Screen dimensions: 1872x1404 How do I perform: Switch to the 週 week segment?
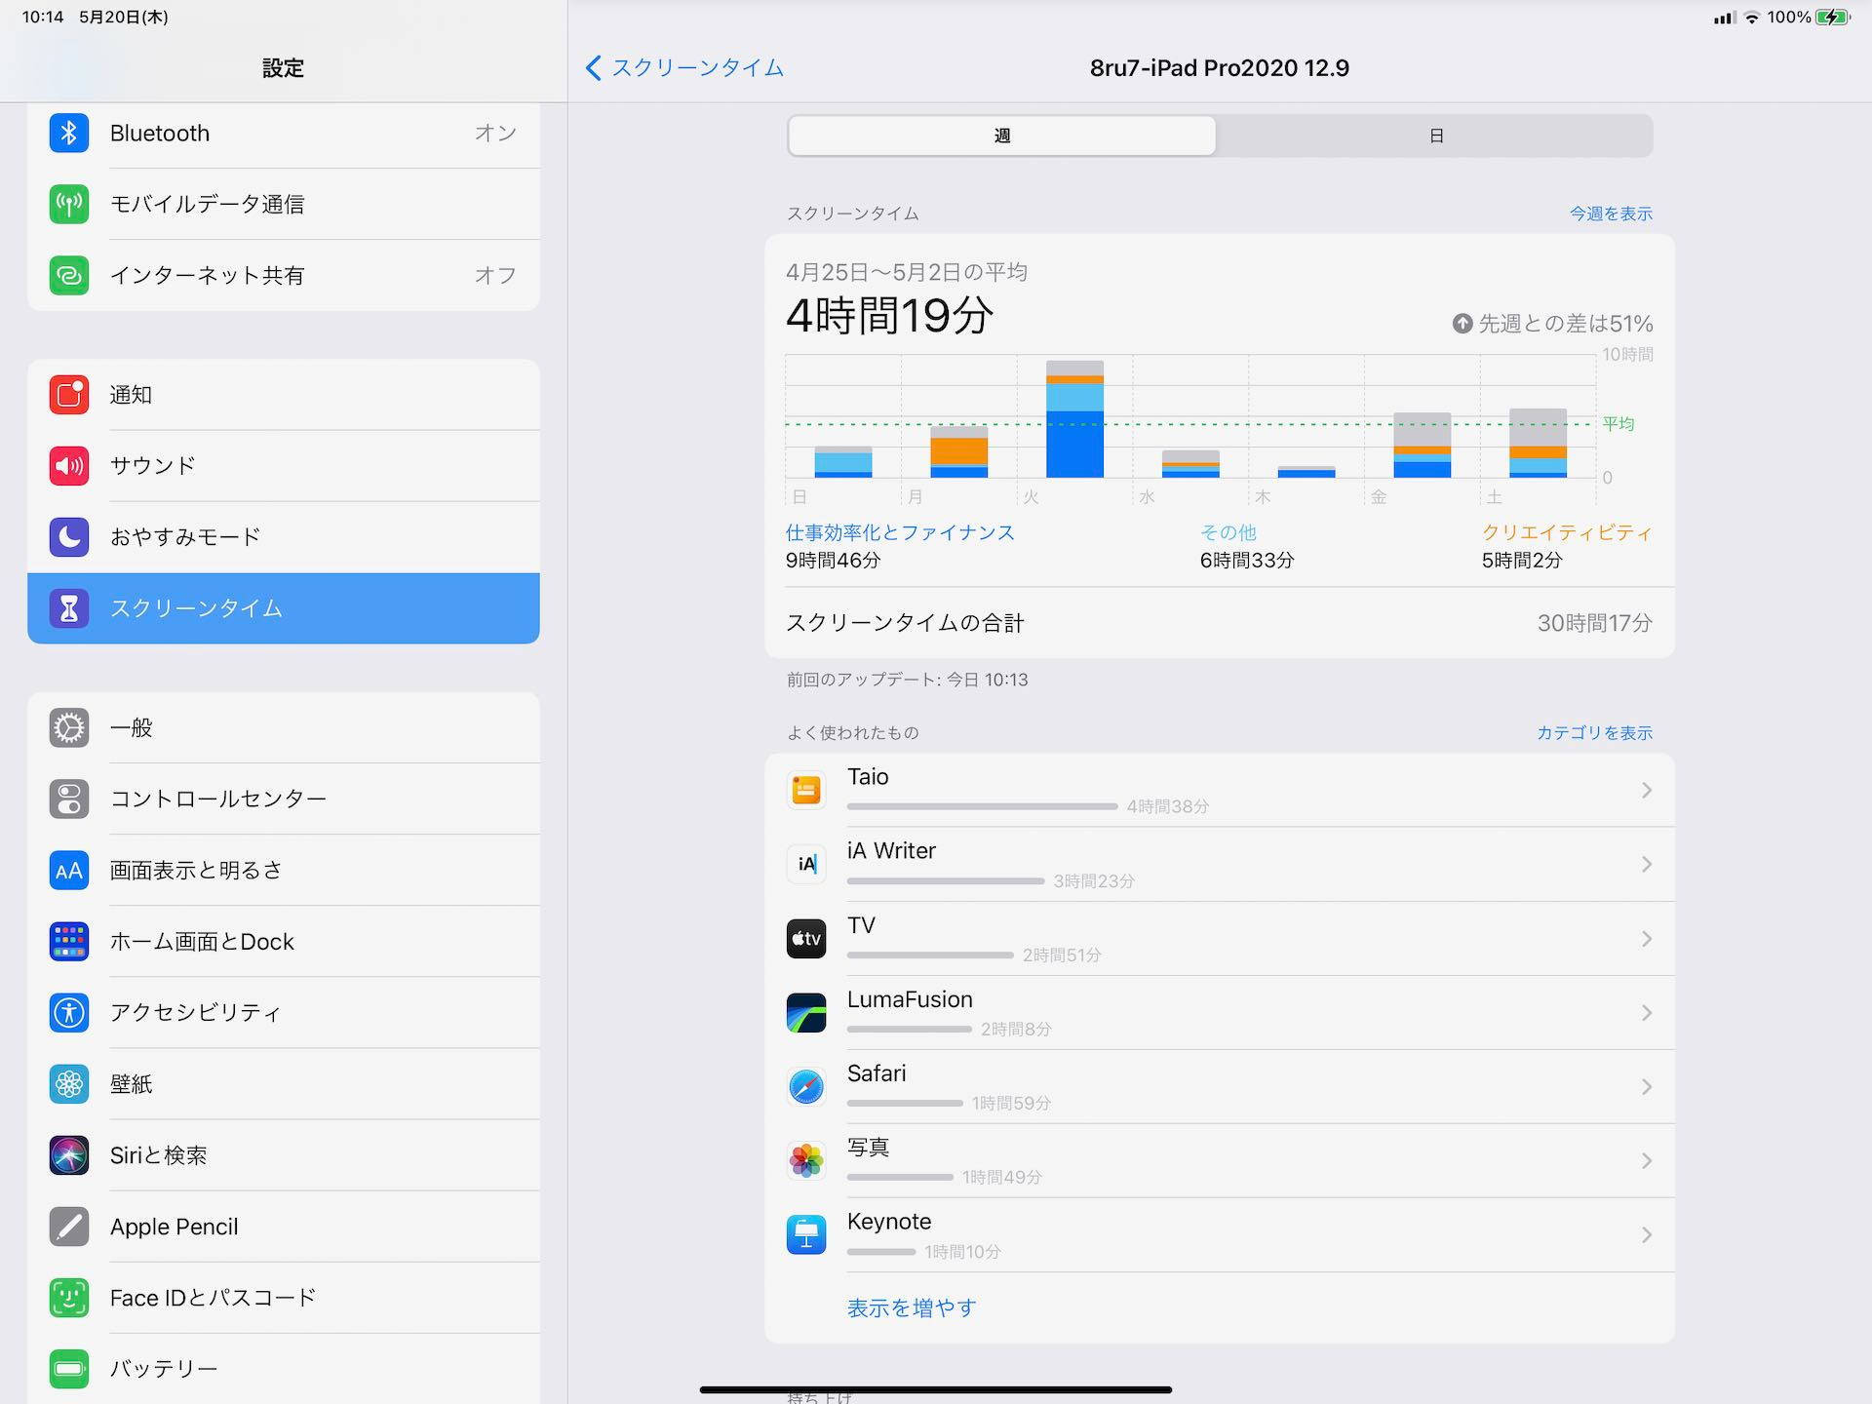[x=1002, y=136]
